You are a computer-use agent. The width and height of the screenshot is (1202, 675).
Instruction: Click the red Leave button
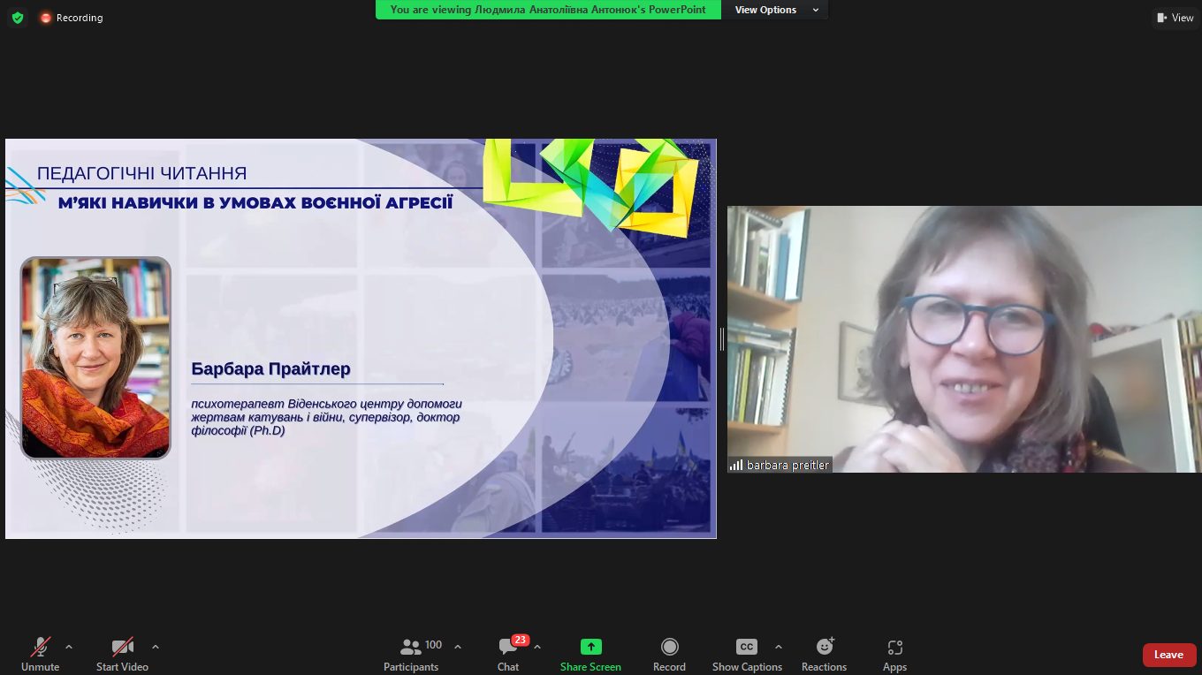[1168, 655]
